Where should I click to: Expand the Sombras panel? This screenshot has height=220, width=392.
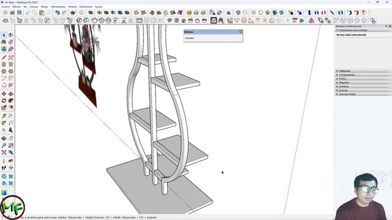coord(363,86)
